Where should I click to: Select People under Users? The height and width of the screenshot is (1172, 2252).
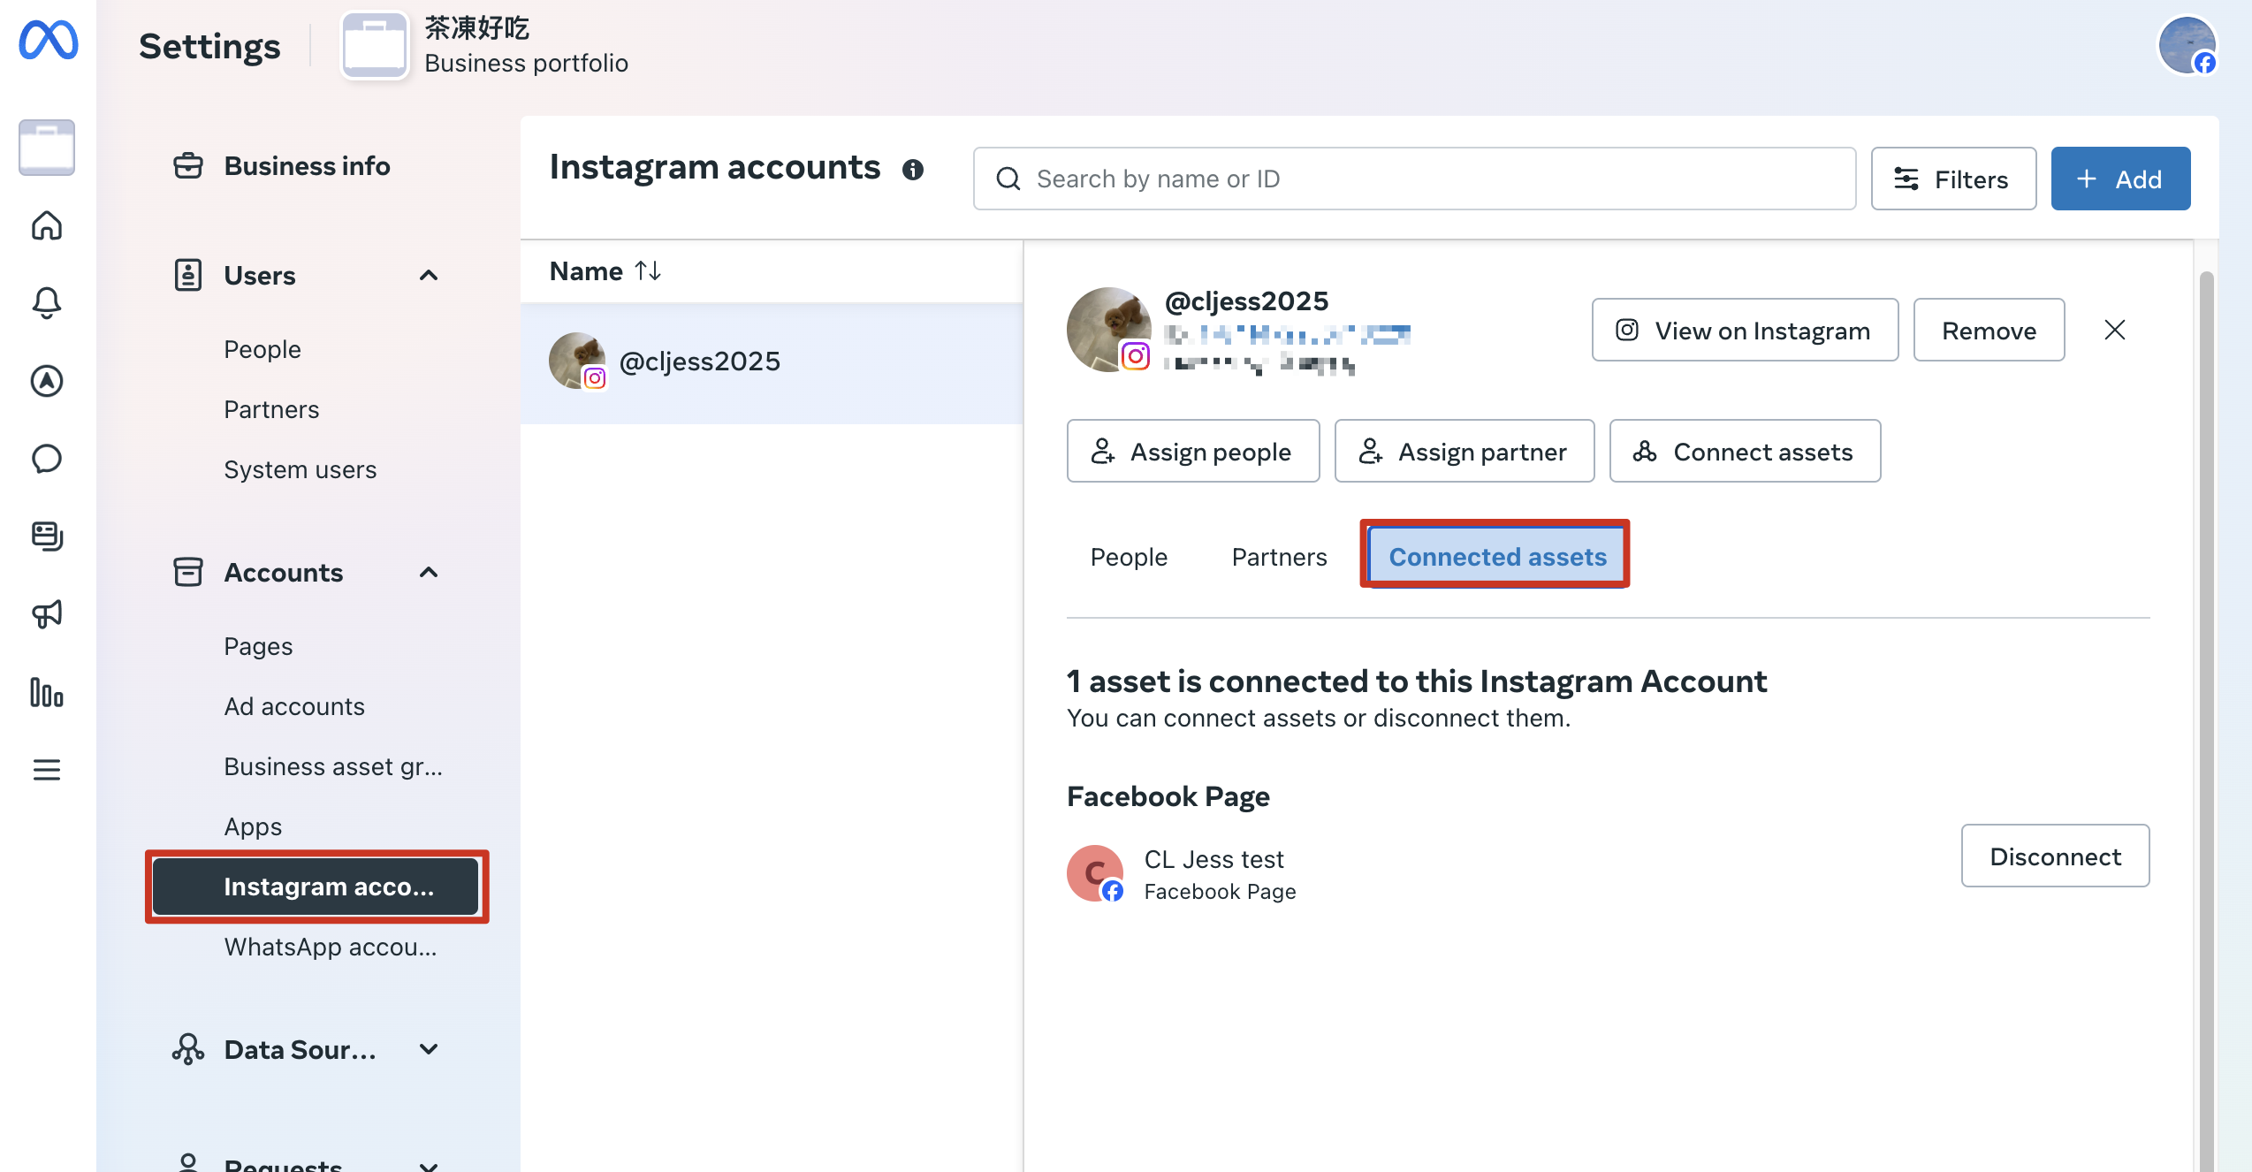[x=262, y=349]
